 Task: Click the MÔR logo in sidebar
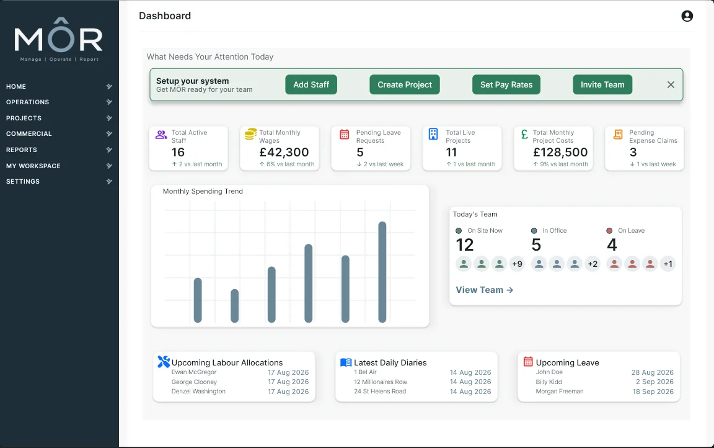pyautogui.click(x=59, y=39)
